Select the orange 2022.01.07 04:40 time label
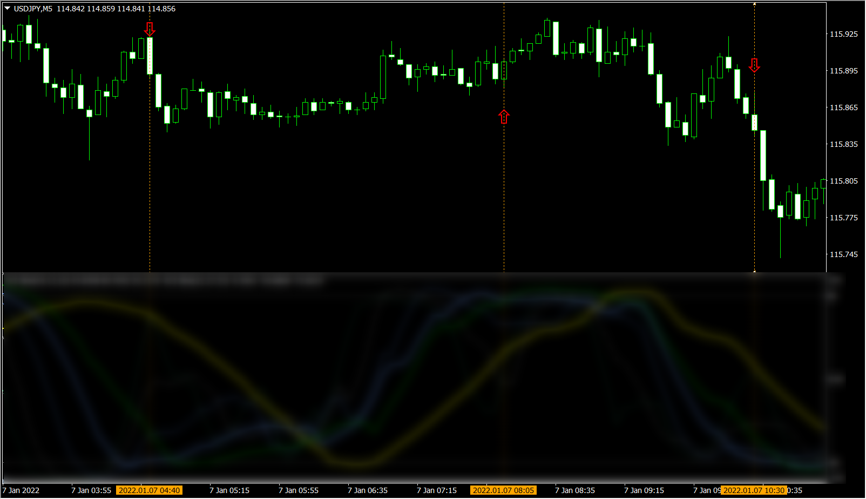Viewport: 866px width, 499px height. [149, 490]
